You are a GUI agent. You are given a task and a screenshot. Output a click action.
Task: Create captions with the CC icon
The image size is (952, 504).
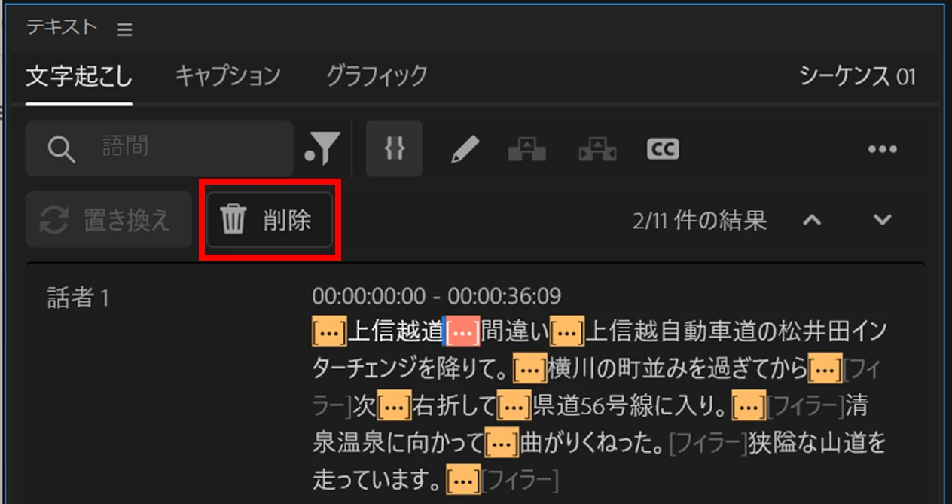663,149
